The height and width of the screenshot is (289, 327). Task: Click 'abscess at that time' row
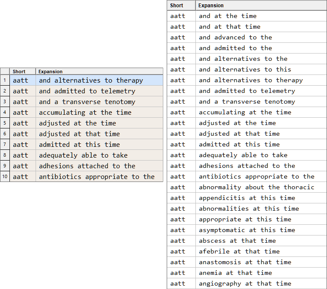(x=237, y=241)
